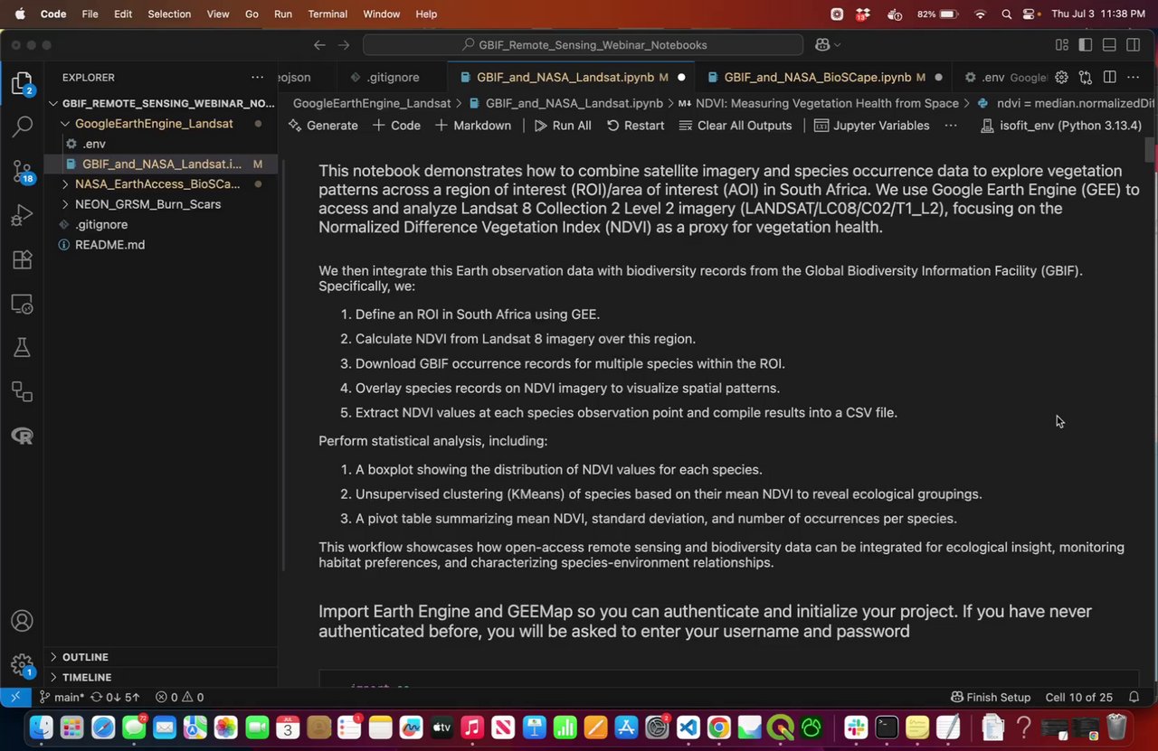Add a Code cell
Image resolution: width=1158 pixels, height=751 pixels.
pos(396,126)
